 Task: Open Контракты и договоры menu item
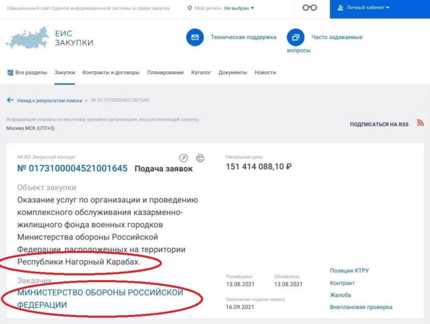(x=111, y=72)
